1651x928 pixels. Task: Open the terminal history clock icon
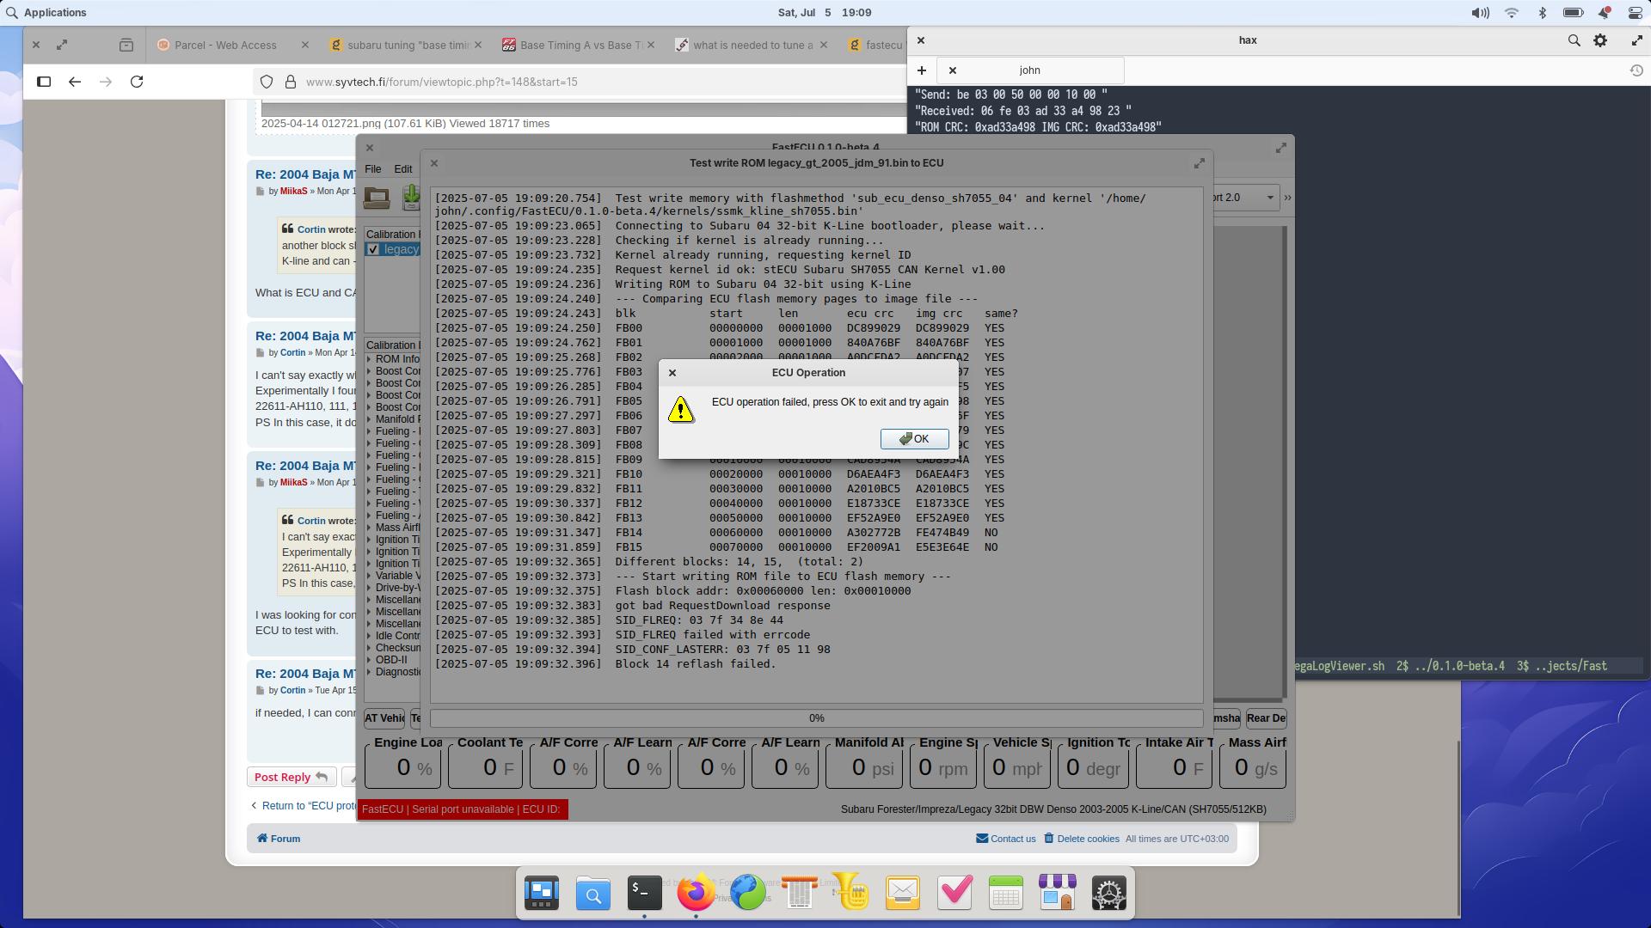coord(1636,70)
